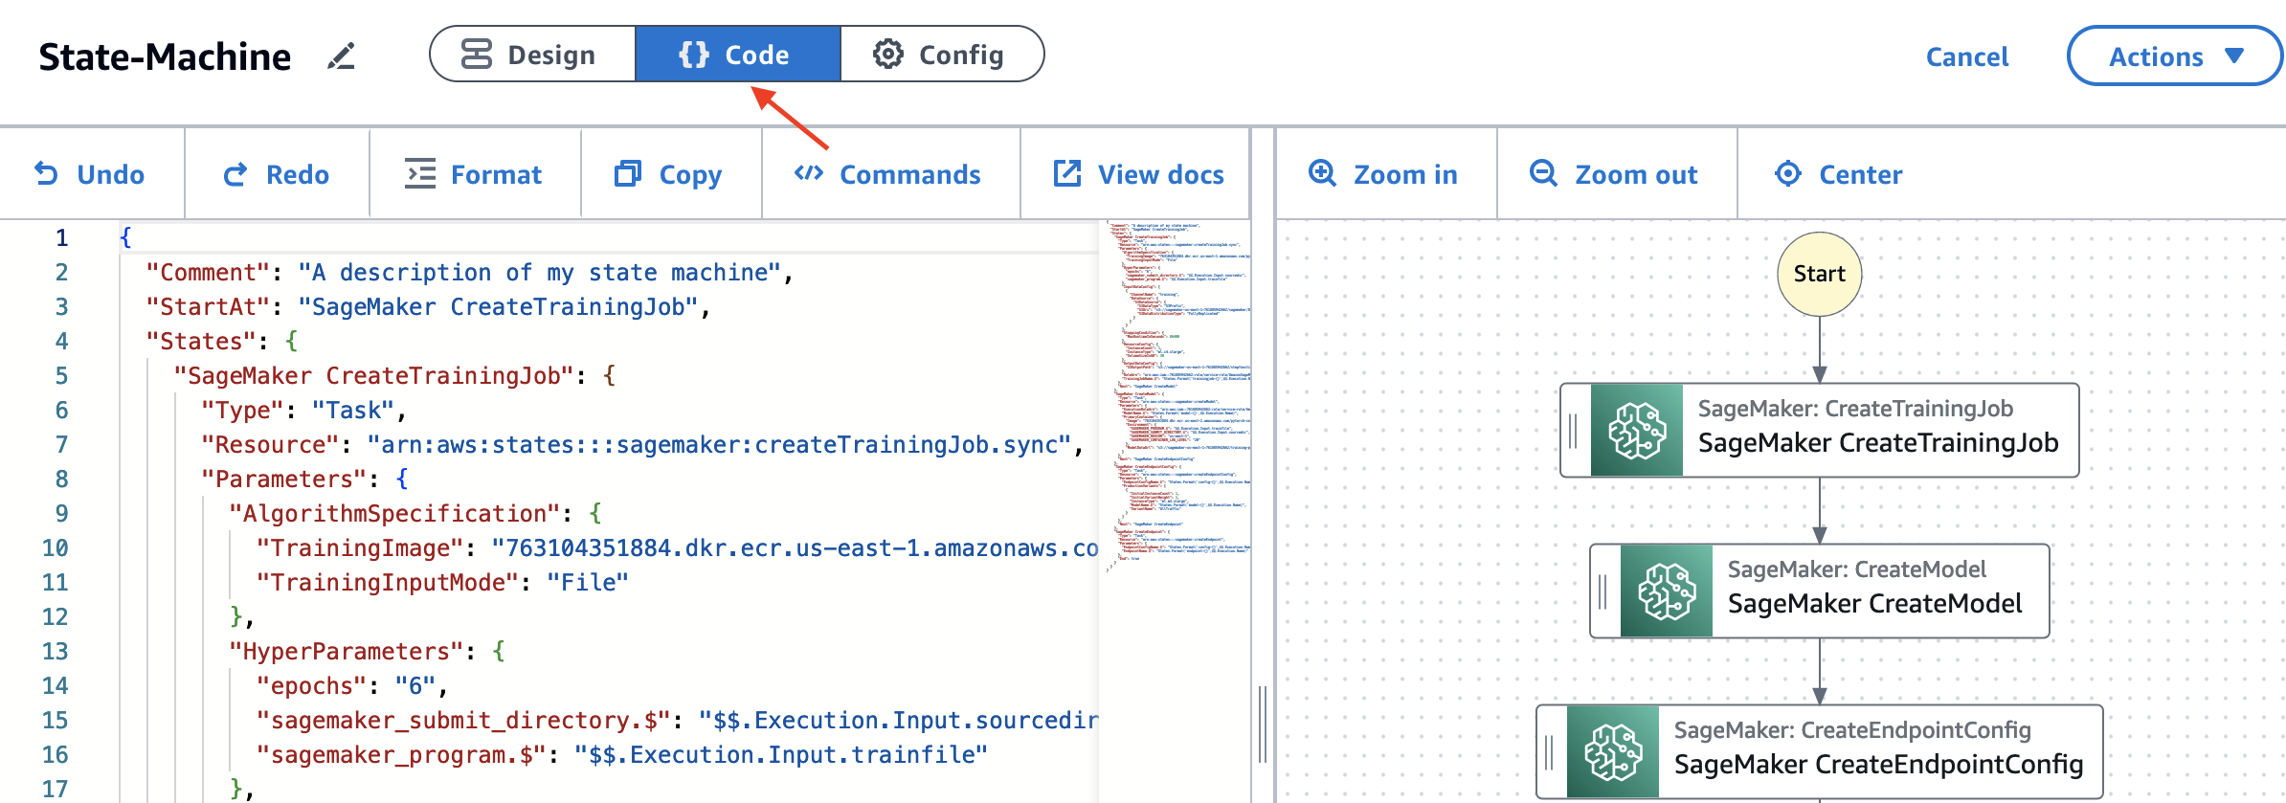Open the Commands palette
Viewport: 2286px width, 803px height.
point(888,174)
